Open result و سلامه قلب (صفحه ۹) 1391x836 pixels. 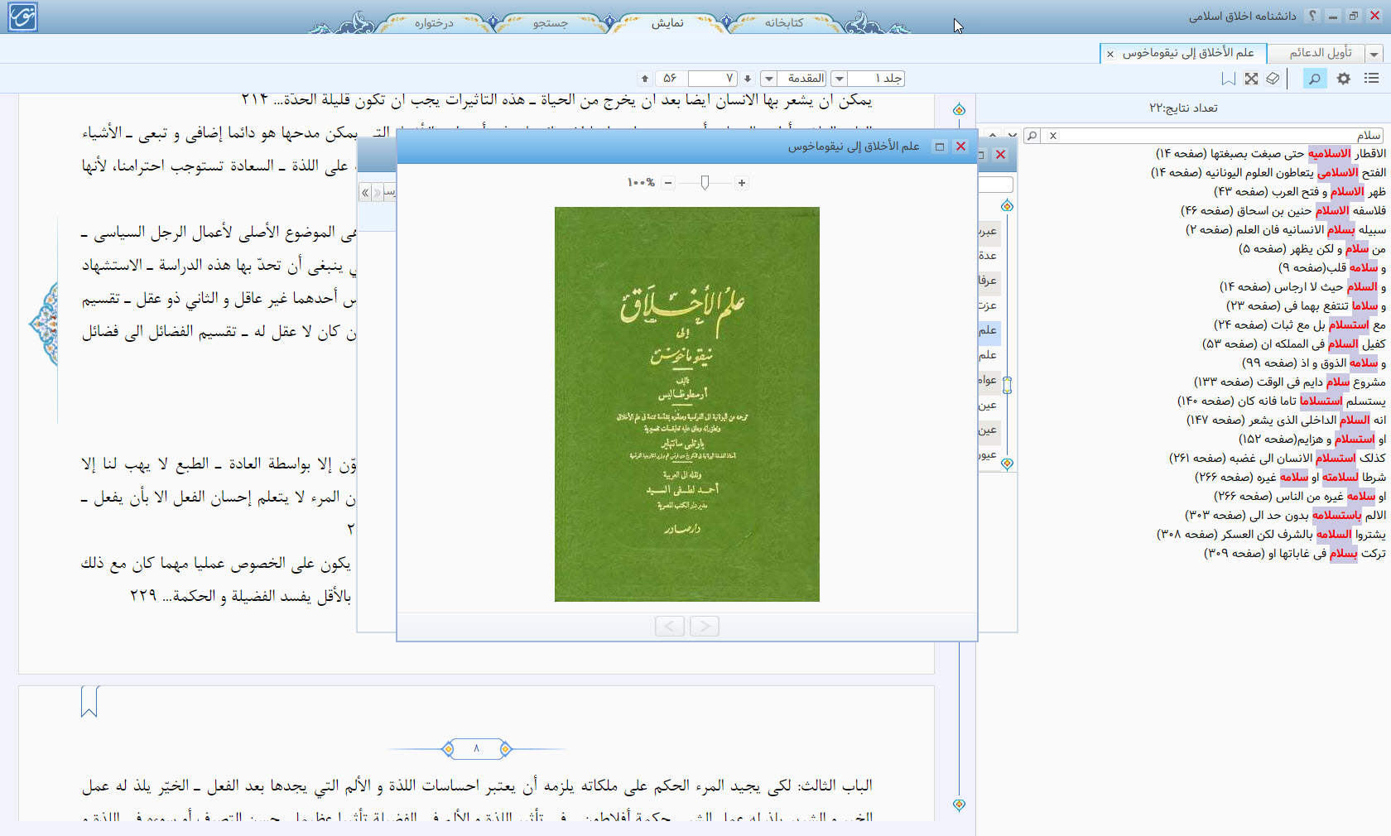(1331, 268)
